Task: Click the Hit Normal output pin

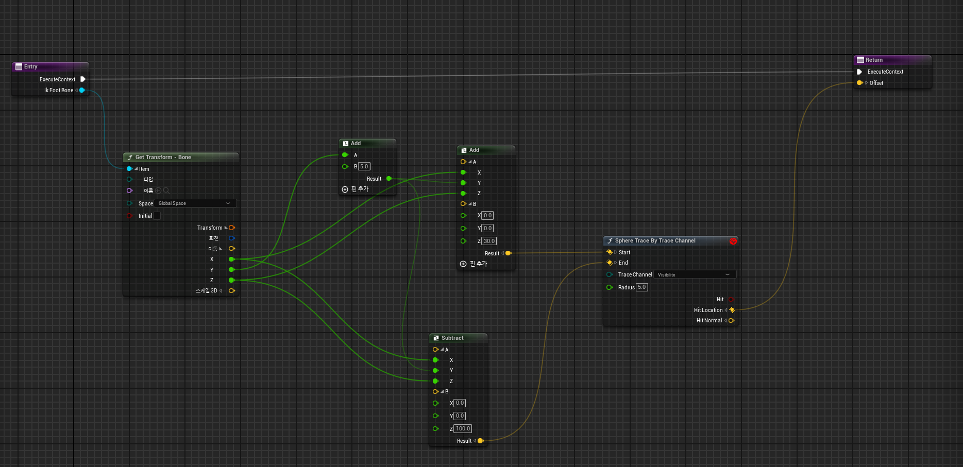Action: pos(731,320)
